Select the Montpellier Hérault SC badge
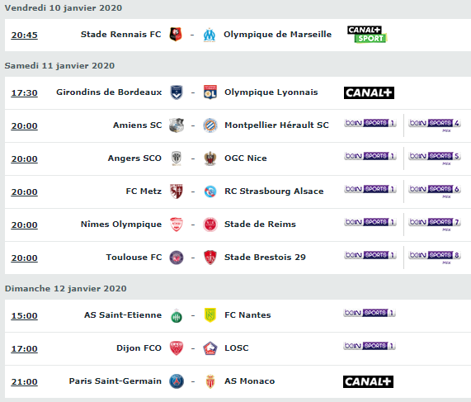 [210, 125]
